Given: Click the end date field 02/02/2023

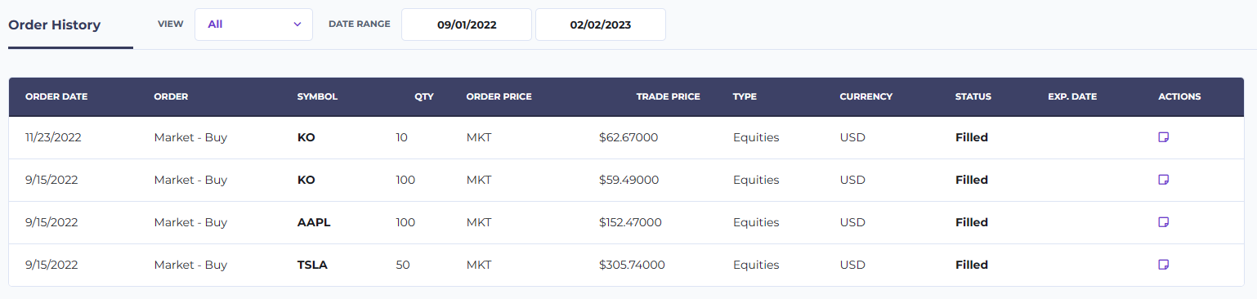Looking at the screenshot, I should coord(601,25).
